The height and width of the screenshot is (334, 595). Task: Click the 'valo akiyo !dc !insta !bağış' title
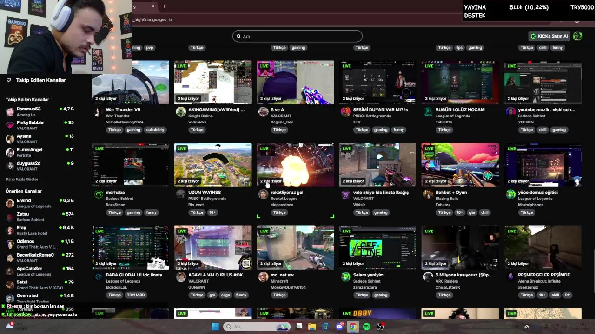(381, 192)
